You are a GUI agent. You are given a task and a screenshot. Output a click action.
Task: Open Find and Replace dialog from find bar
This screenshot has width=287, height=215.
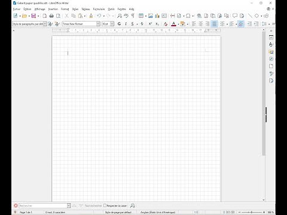coord(132,205)
